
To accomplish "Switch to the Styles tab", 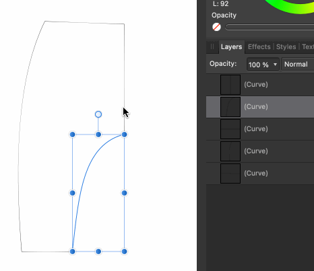I will (286, 47).
